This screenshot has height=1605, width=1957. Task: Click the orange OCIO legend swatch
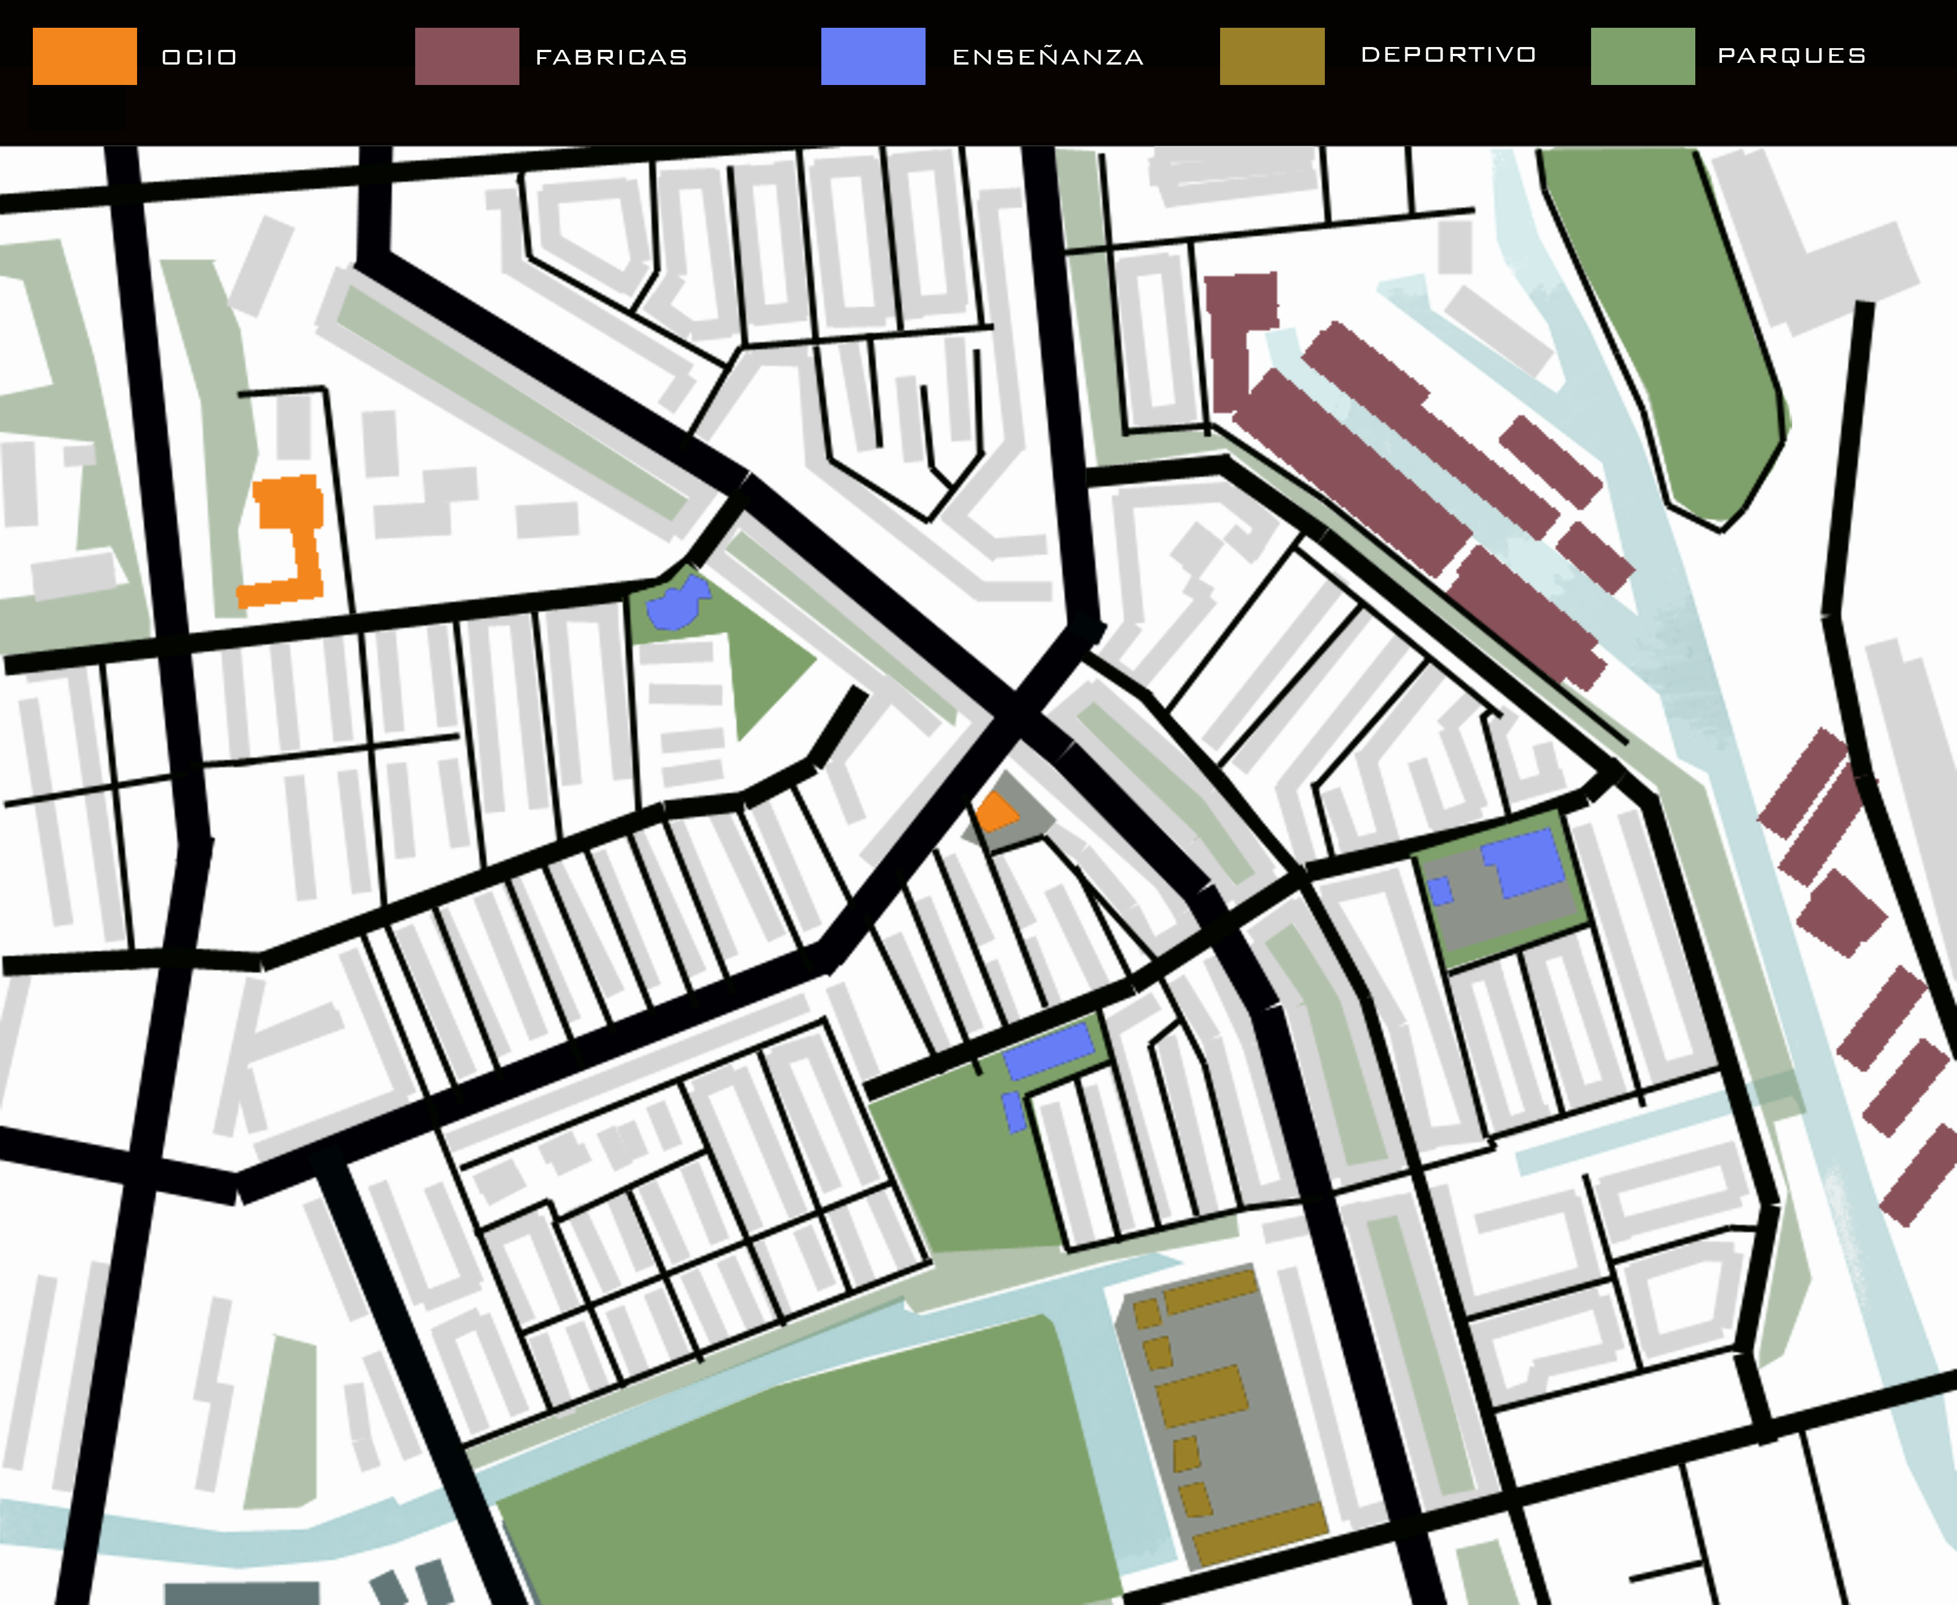[x=85, y=57]
